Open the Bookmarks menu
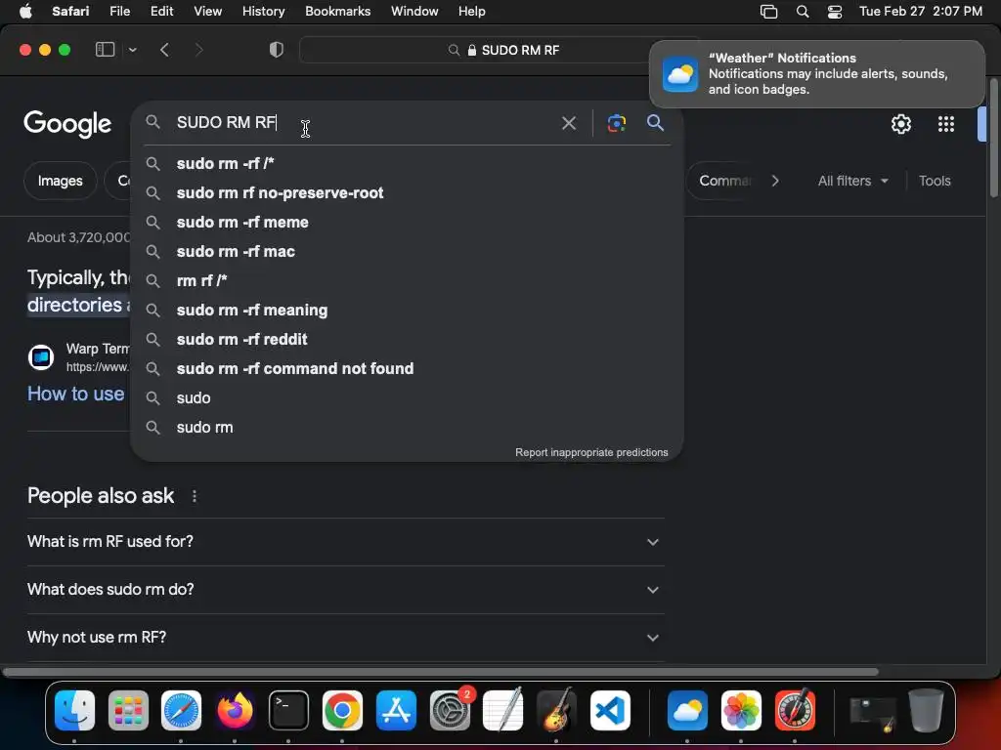1001x750 pixels. click(x=337, y=12)
